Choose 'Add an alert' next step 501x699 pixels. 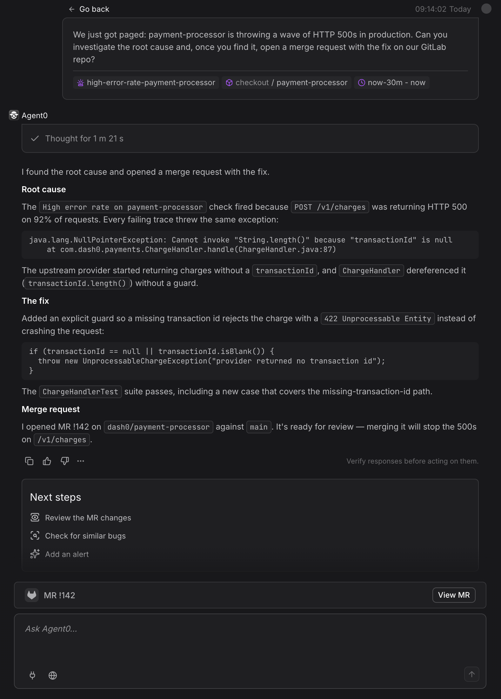pos(59,554)
